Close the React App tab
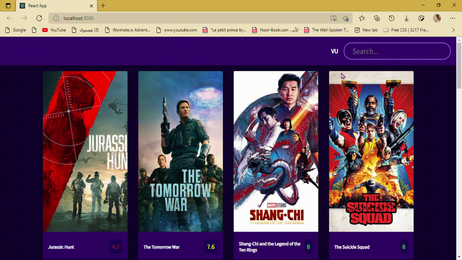 point(91,6)
